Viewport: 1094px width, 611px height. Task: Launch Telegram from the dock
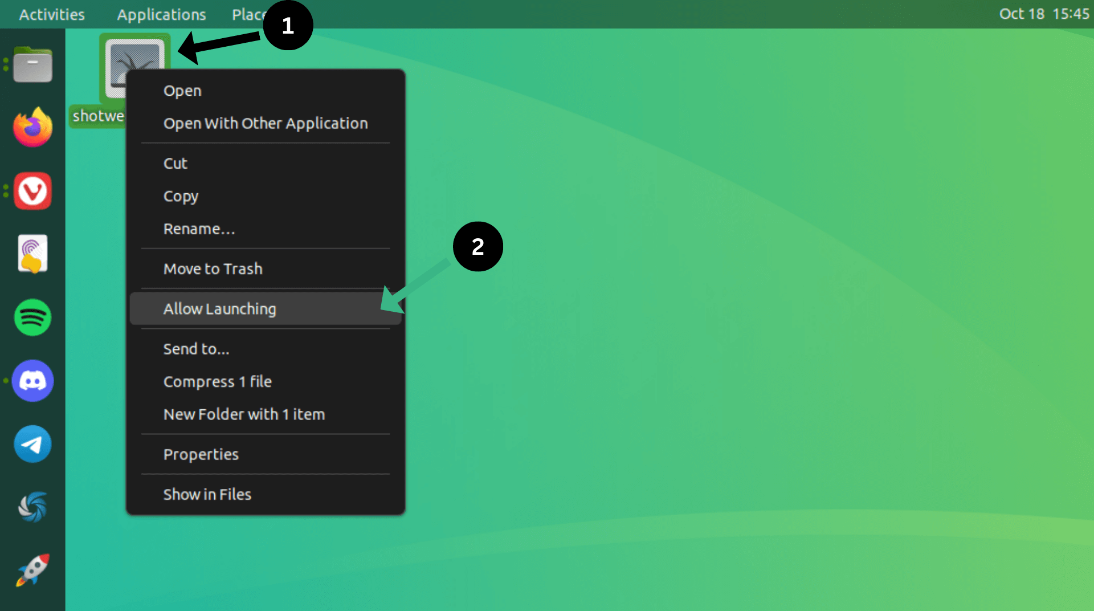point(32,444)
